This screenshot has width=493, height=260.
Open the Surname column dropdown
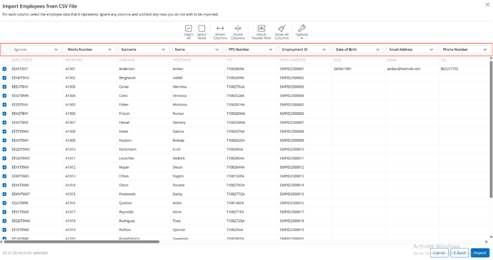[144, 49]
